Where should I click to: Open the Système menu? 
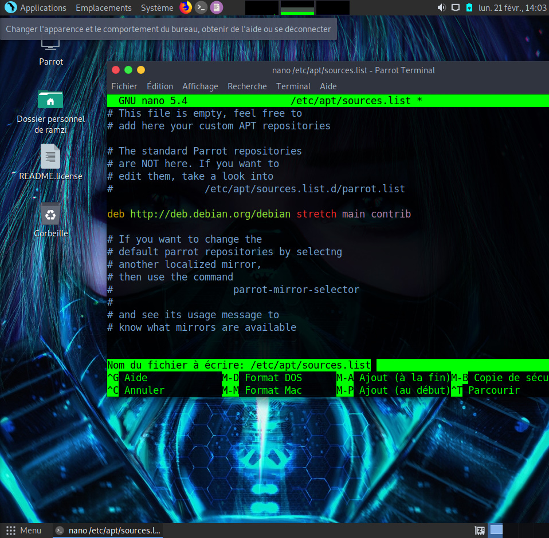coord(157,7)
